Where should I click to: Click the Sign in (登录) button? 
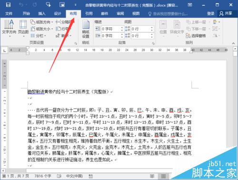[x=211, y=14]
